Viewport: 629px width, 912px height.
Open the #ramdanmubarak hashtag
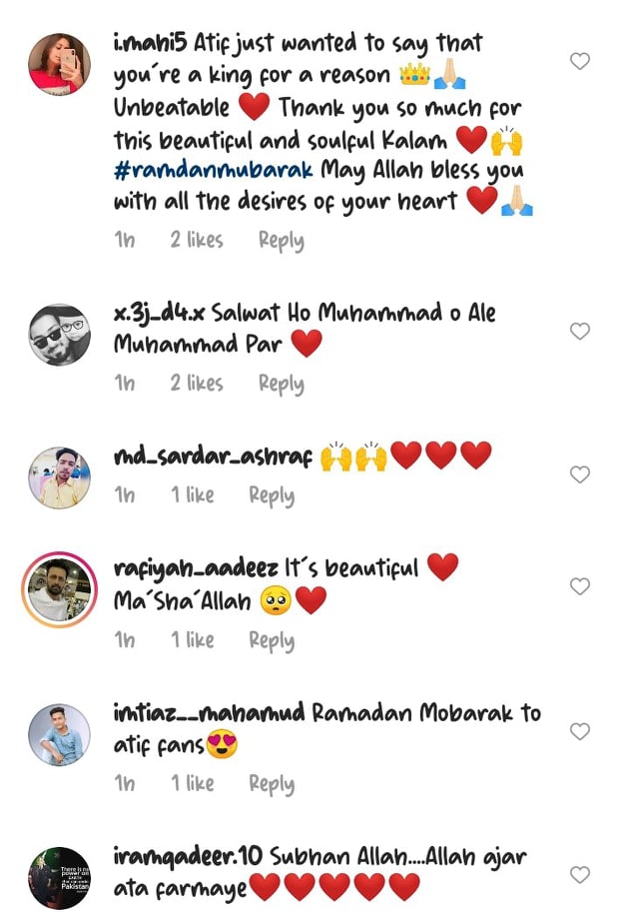click(214, 170)
